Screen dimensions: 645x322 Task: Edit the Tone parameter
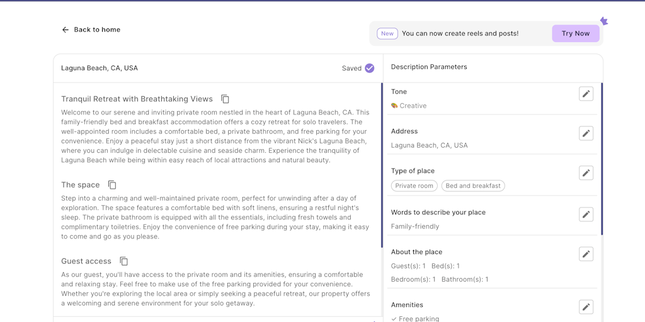point(586,94)
